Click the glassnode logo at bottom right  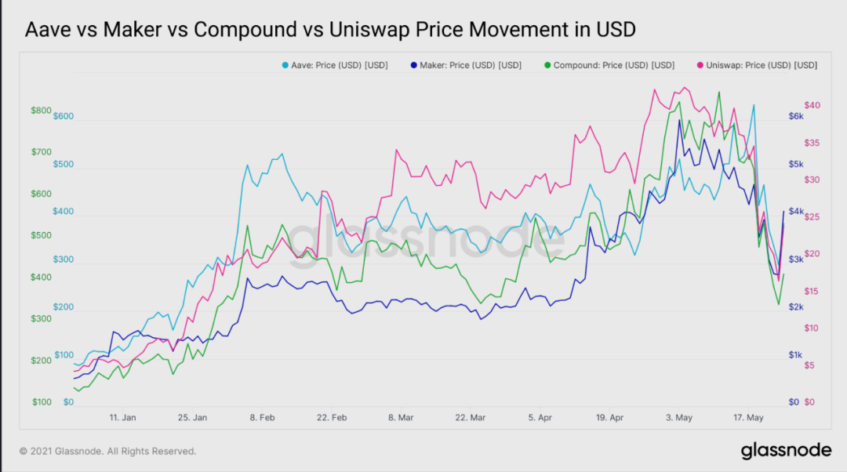pyautogui.click(x=786, y=450)
